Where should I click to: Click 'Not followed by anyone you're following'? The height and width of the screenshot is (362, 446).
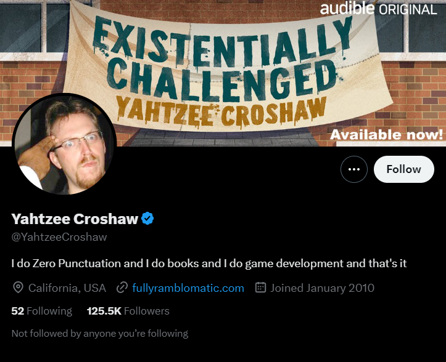tap(100, 333)
